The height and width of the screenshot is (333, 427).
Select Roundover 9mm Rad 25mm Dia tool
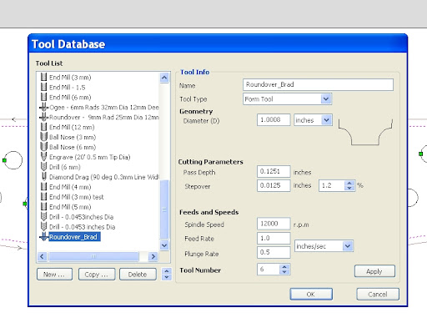[104, 118]
